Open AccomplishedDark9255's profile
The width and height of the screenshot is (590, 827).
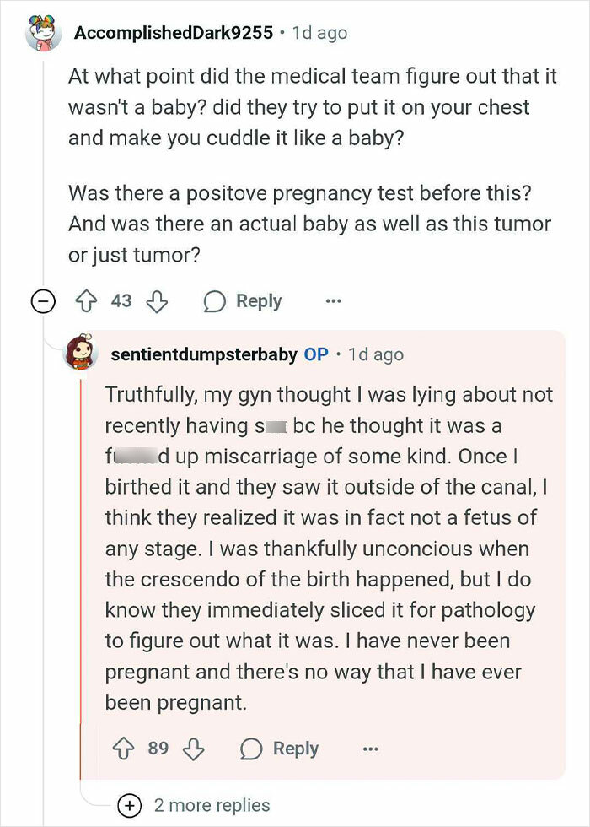174,33
